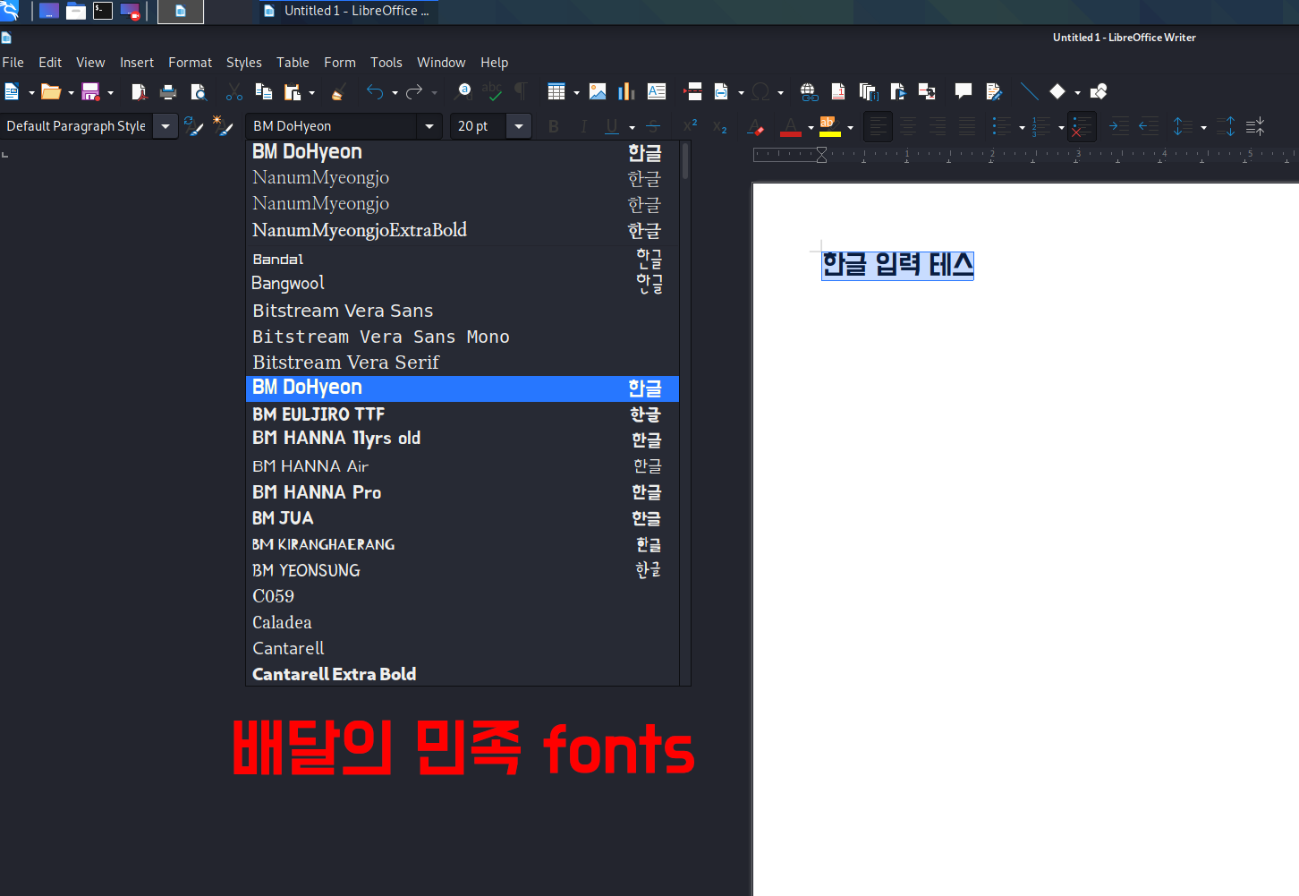Image resolution: width=1299 pixels, height=896 pixels.
Task: Open the Format menu
Action: coord(190,63)
